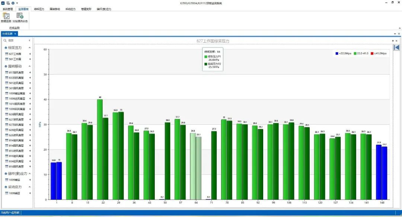Toggle the blue <22.0Mpa legend series
This screenshot has height=217, width=402.
[337, 53]
